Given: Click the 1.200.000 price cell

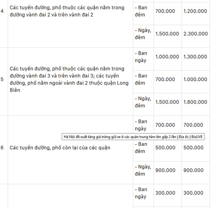Looking at the screenshot, I should [x=195, y=11].
